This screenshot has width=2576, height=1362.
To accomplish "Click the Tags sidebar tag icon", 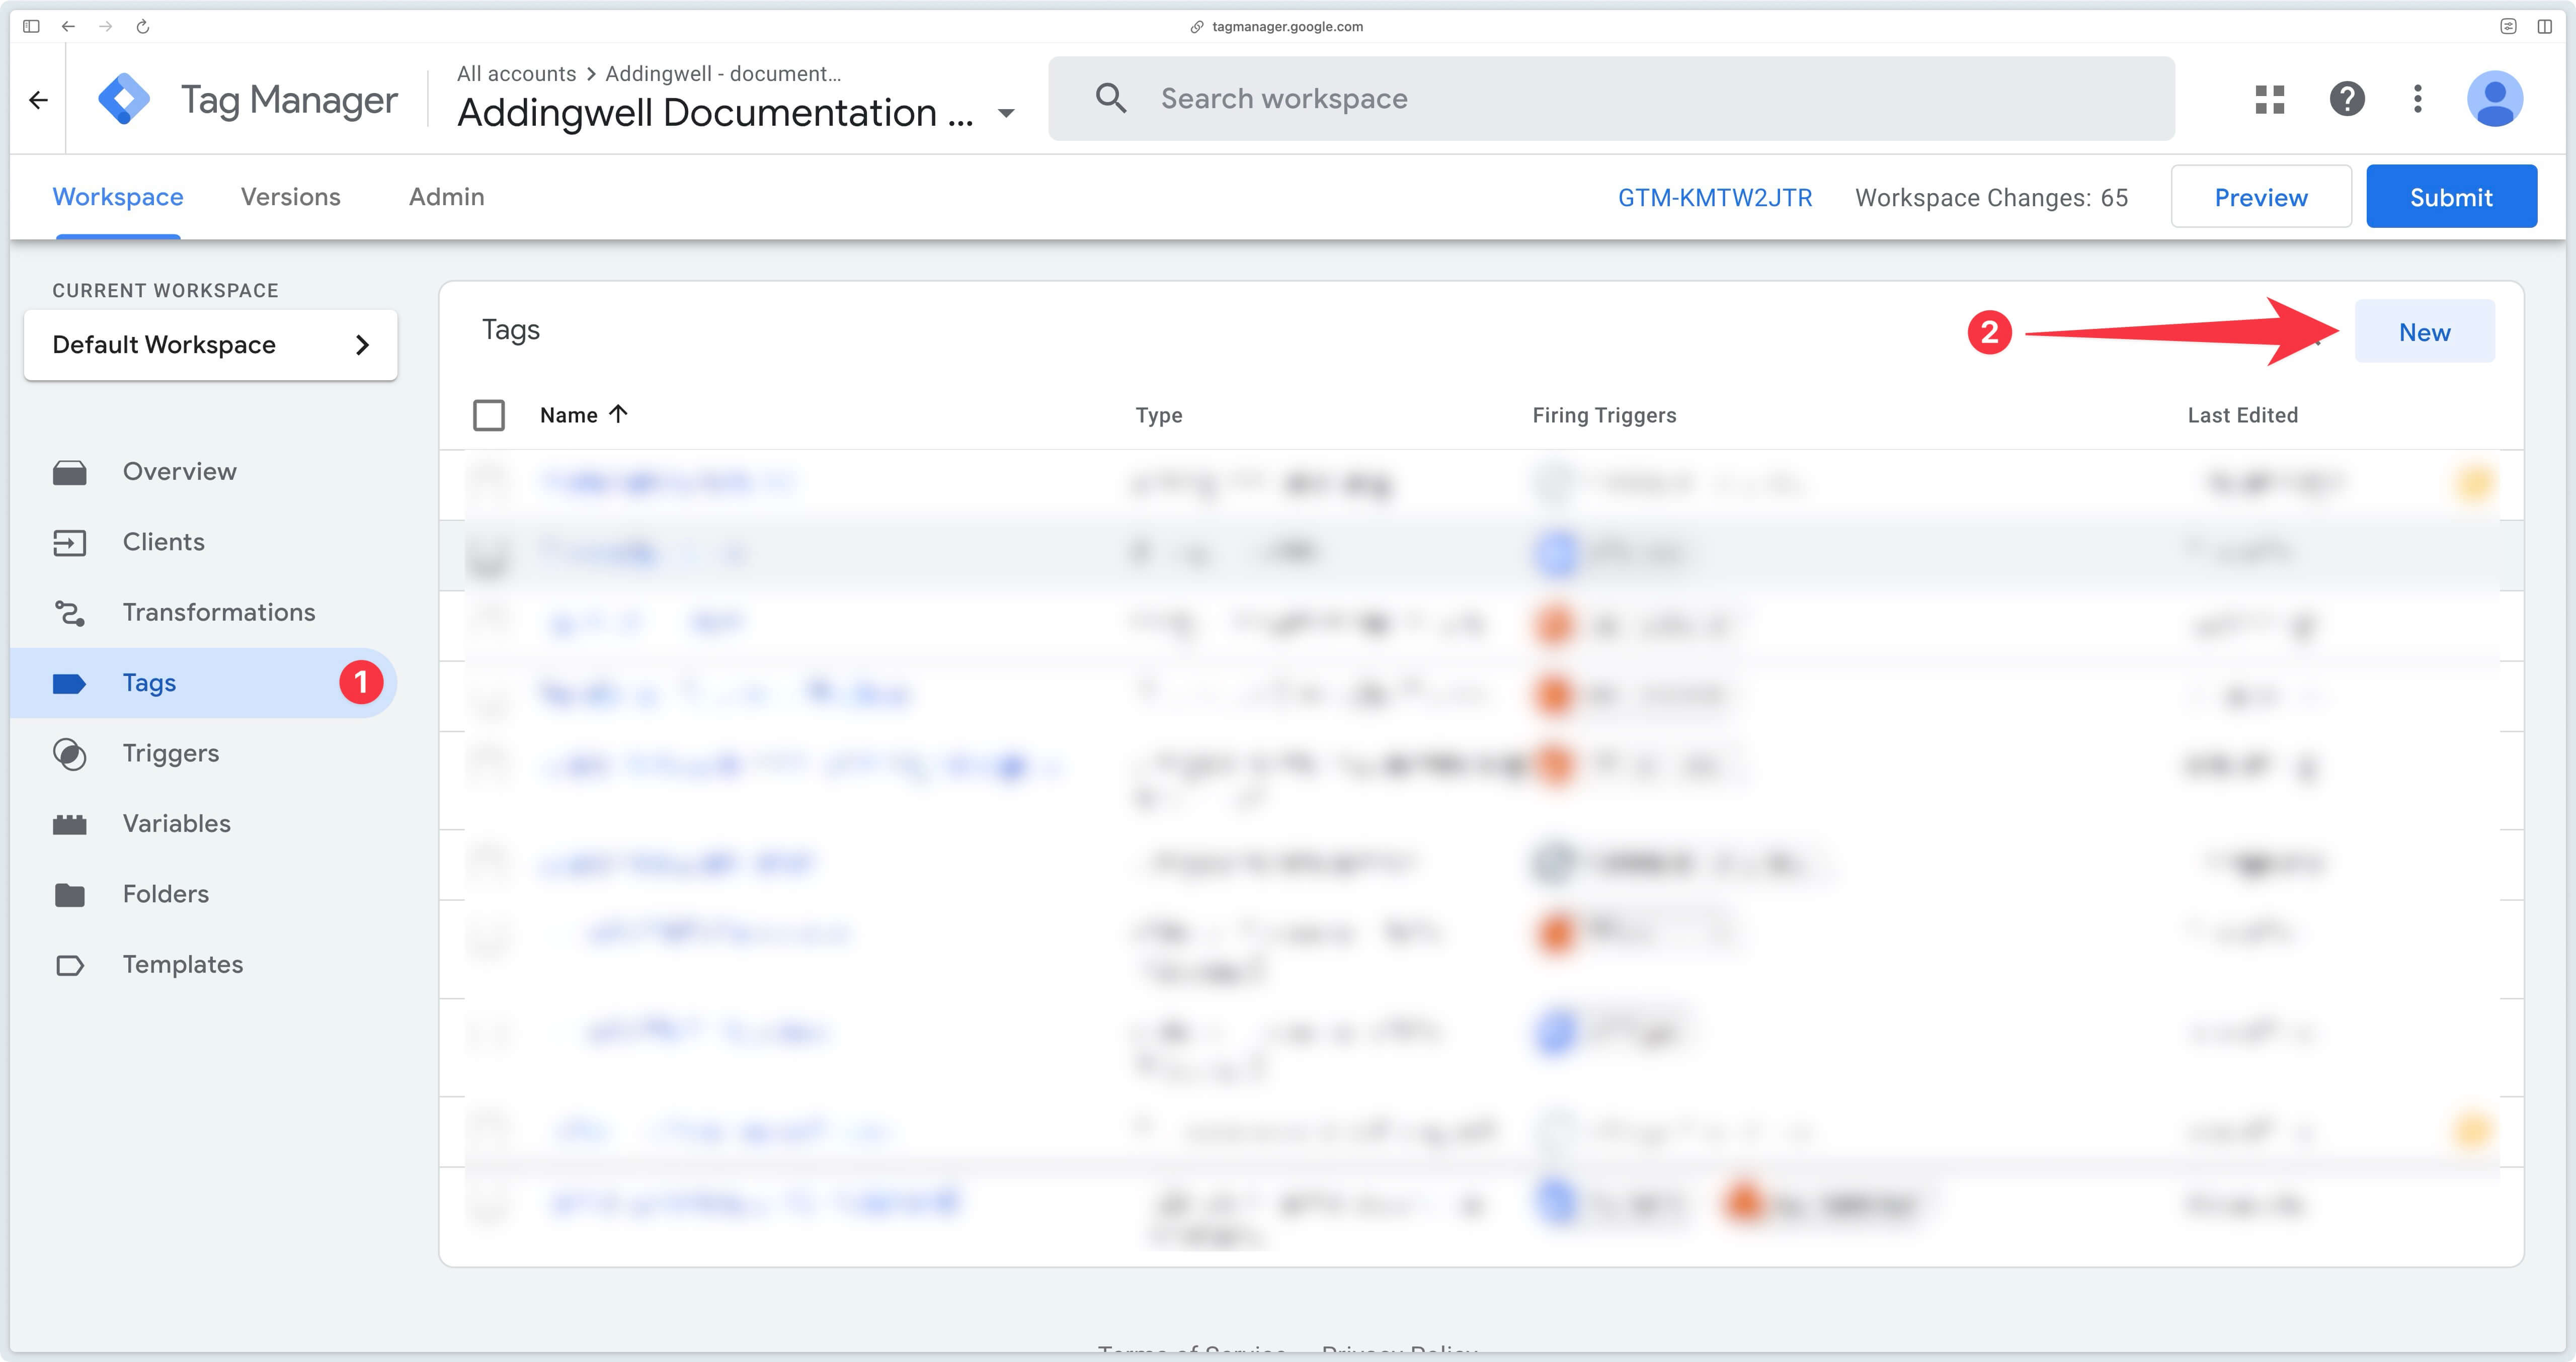I will (69, 683).
